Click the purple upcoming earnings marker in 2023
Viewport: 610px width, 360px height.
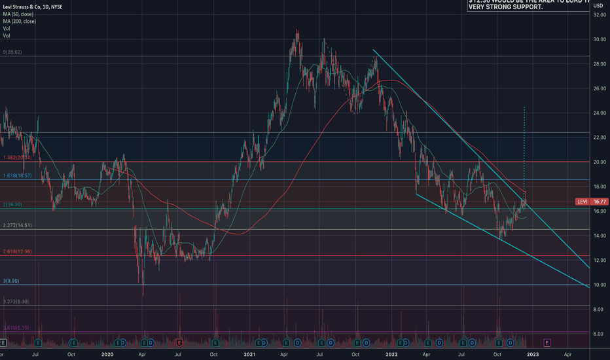point(547,343)
